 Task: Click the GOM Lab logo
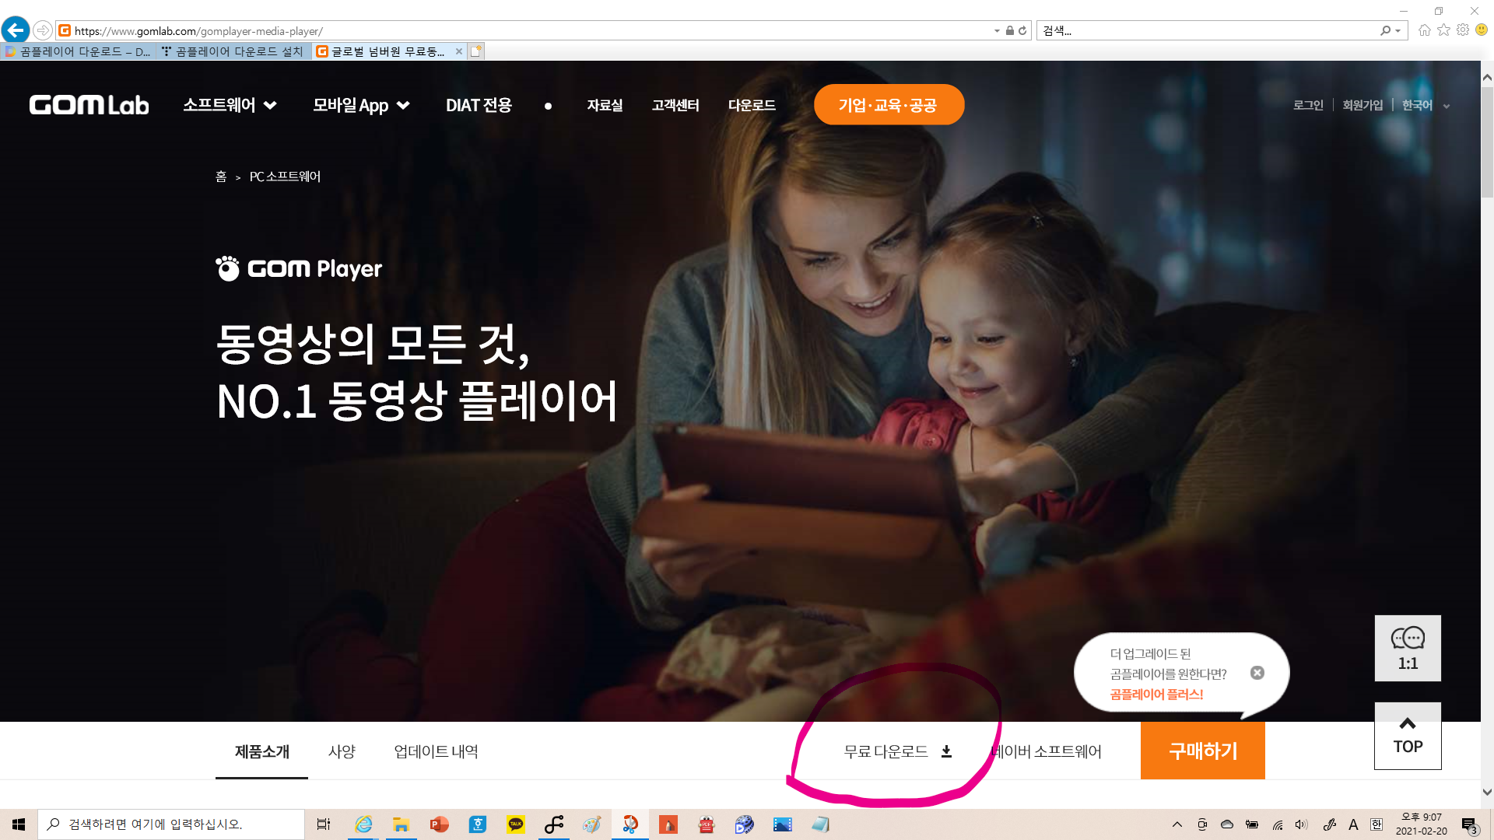pyautogui.click(x=89, y=105)
